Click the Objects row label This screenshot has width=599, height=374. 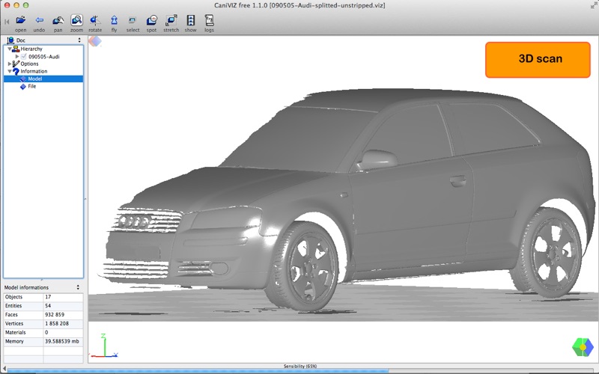13,297
